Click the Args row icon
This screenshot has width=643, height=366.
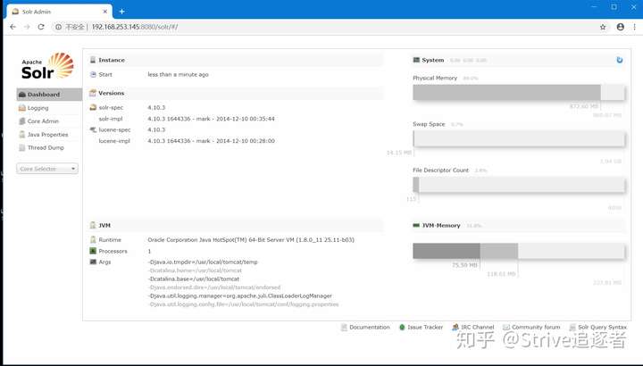coord(93,262)
